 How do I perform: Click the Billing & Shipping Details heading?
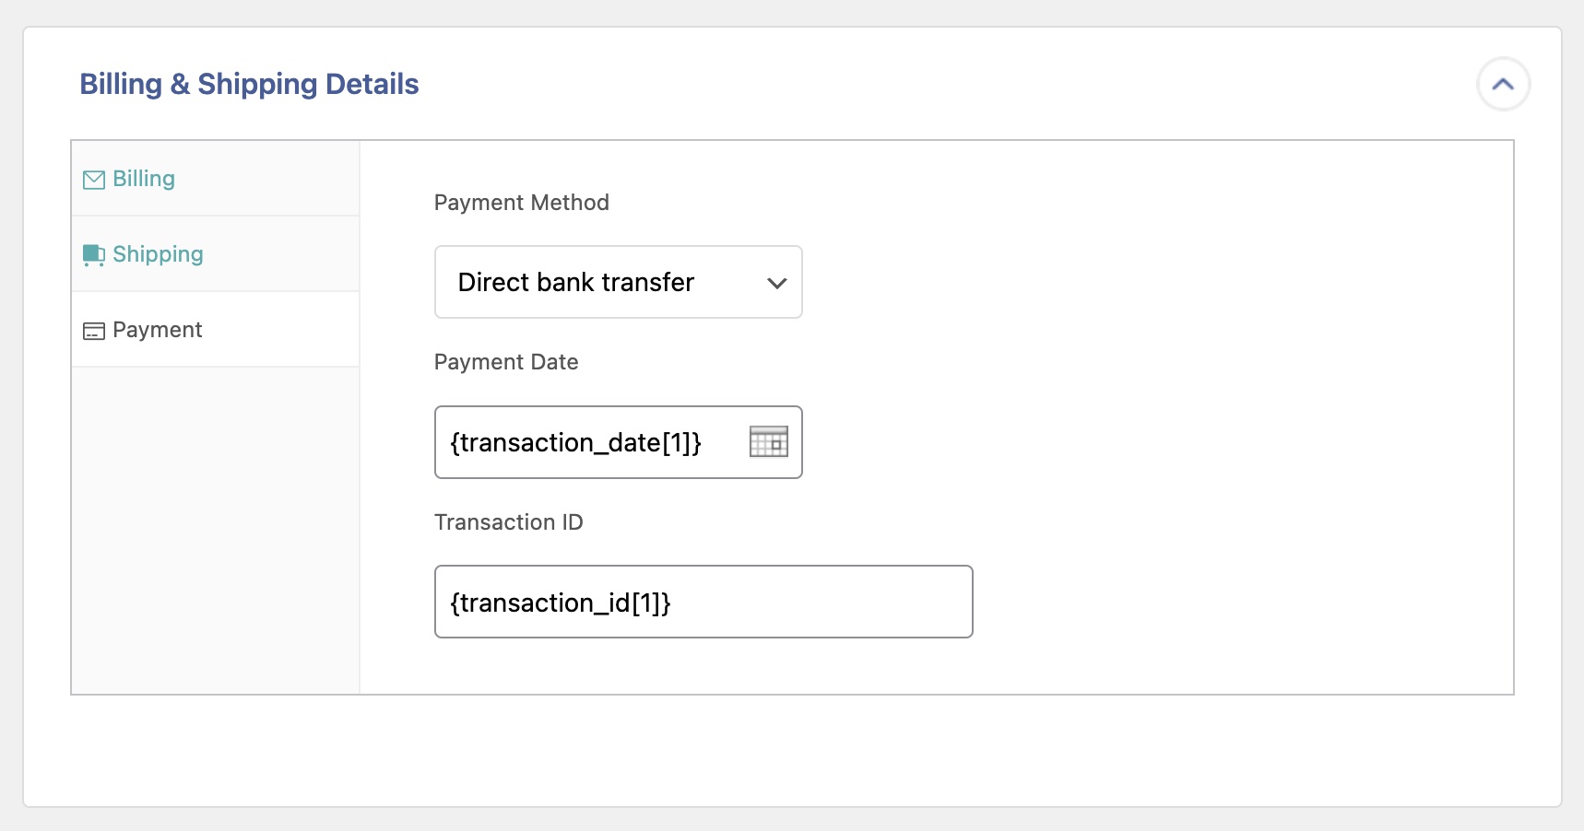249,84
